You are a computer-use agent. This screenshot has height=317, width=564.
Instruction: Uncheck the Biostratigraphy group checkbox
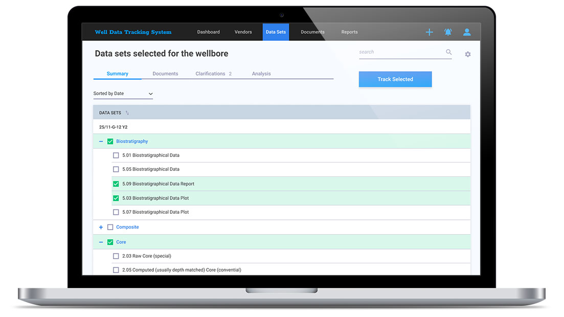110,142
